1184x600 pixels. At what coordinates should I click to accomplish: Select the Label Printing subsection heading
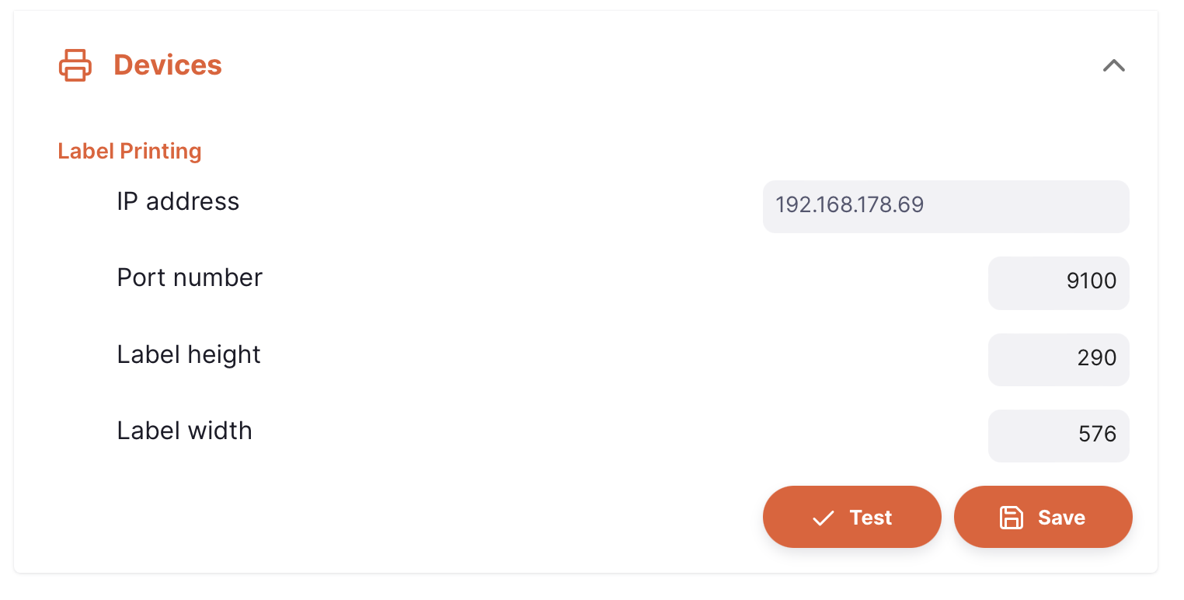(x=130, y=151)
